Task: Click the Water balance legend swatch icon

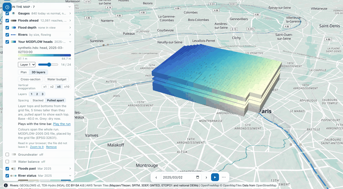Action: 13,162
